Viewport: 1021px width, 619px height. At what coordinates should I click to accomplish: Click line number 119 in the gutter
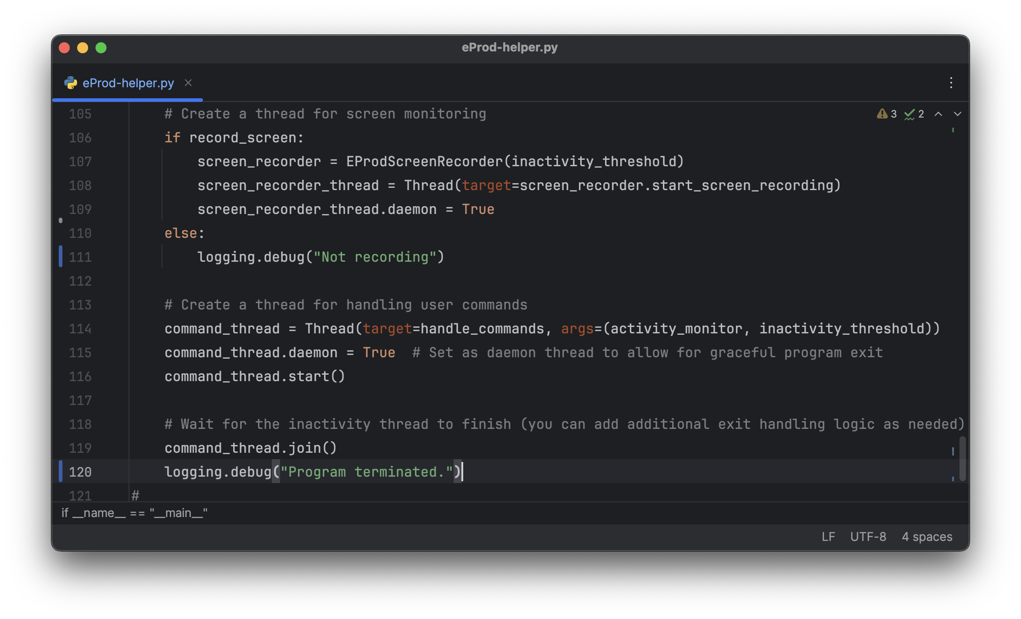tap(80, 448)
